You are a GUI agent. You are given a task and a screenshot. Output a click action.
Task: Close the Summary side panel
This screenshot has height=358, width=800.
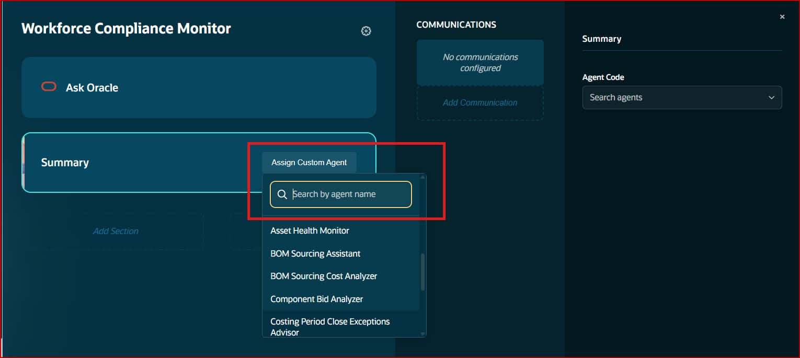[782, 17]
